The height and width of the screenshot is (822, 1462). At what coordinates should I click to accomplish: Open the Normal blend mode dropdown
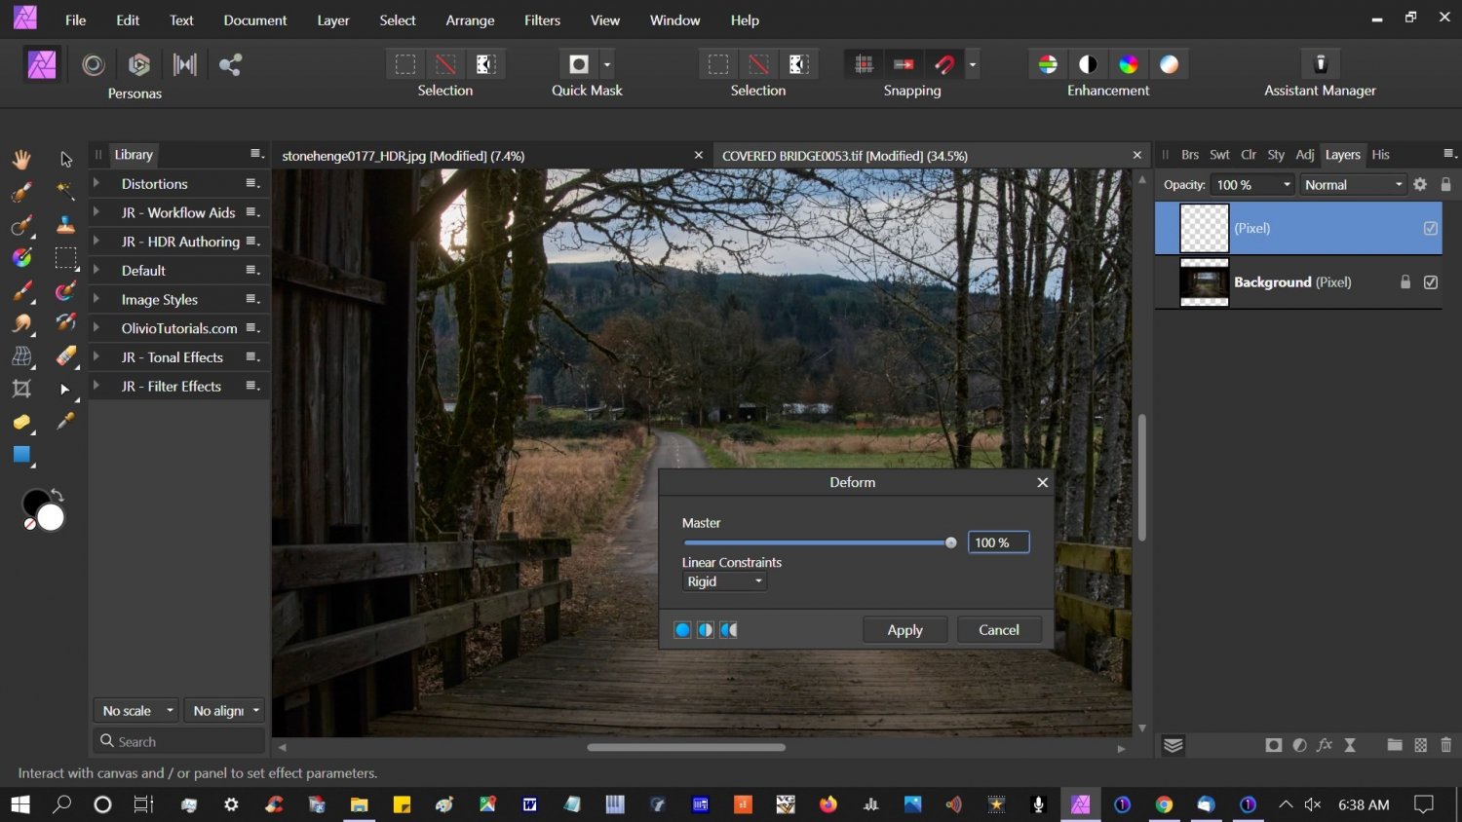pos(1353,185)
